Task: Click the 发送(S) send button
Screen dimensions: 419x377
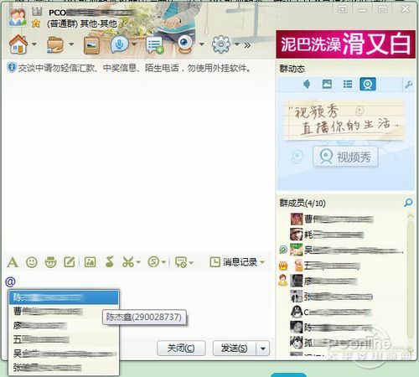Action: (234, 349)
